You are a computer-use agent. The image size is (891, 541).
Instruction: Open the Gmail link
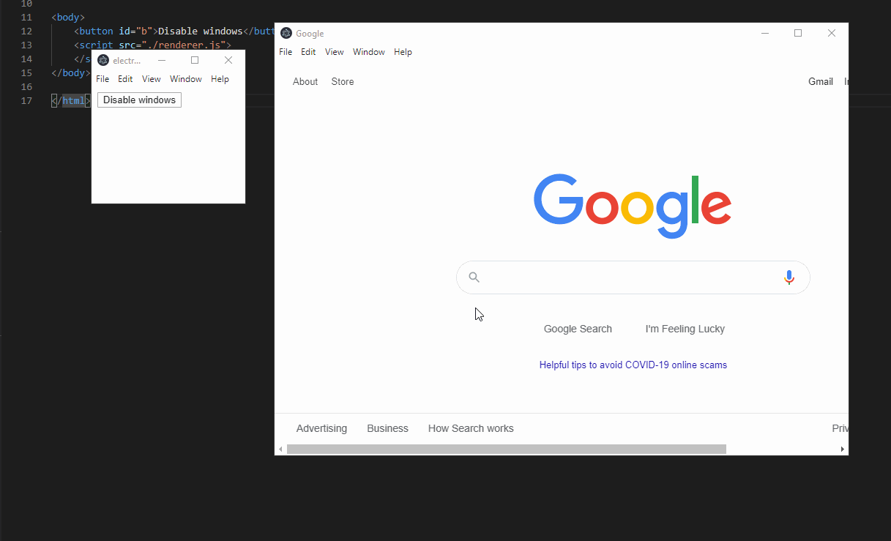tap(821, 81)
